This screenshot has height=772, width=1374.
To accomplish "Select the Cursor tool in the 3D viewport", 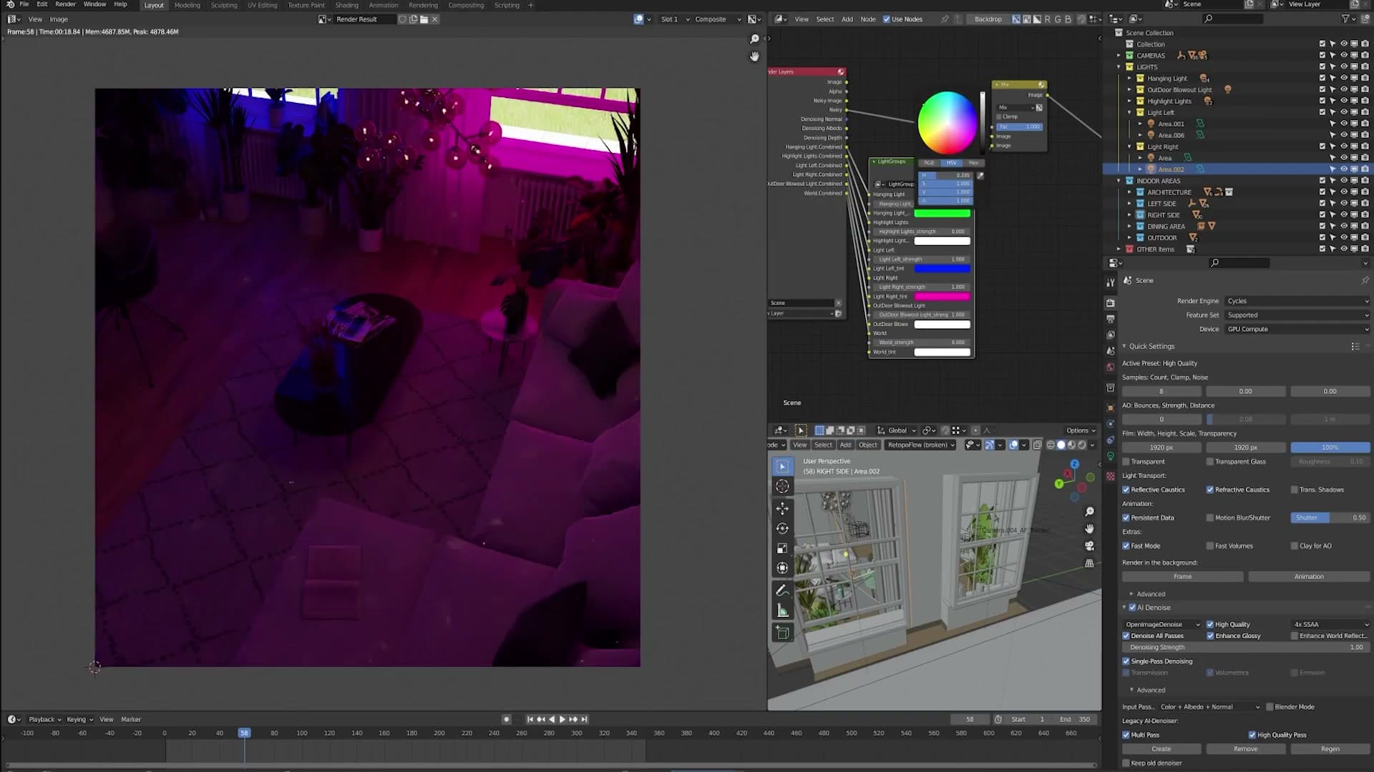I will (x=782, y=487).
